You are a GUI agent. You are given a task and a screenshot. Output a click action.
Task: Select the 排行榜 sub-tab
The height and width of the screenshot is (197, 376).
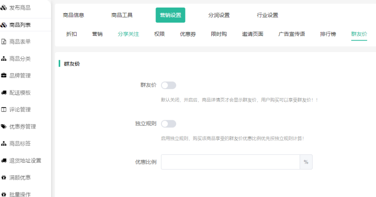pos(328,34)
